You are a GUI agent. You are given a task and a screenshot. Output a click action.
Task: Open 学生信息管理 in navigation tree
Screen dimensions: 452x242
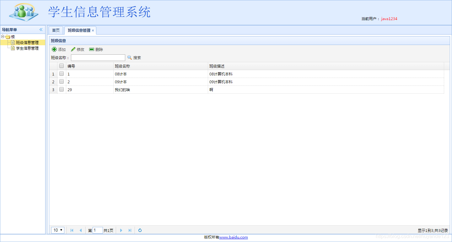[x=27, y=48]
